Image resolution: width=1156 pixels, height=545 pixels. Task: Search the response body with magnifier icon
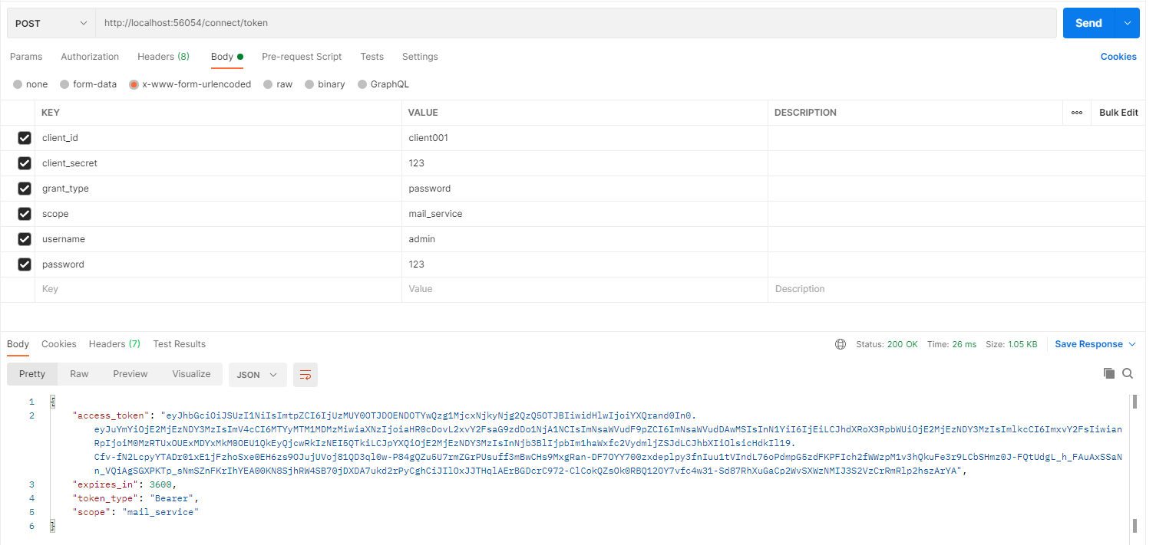point(1128,373)
